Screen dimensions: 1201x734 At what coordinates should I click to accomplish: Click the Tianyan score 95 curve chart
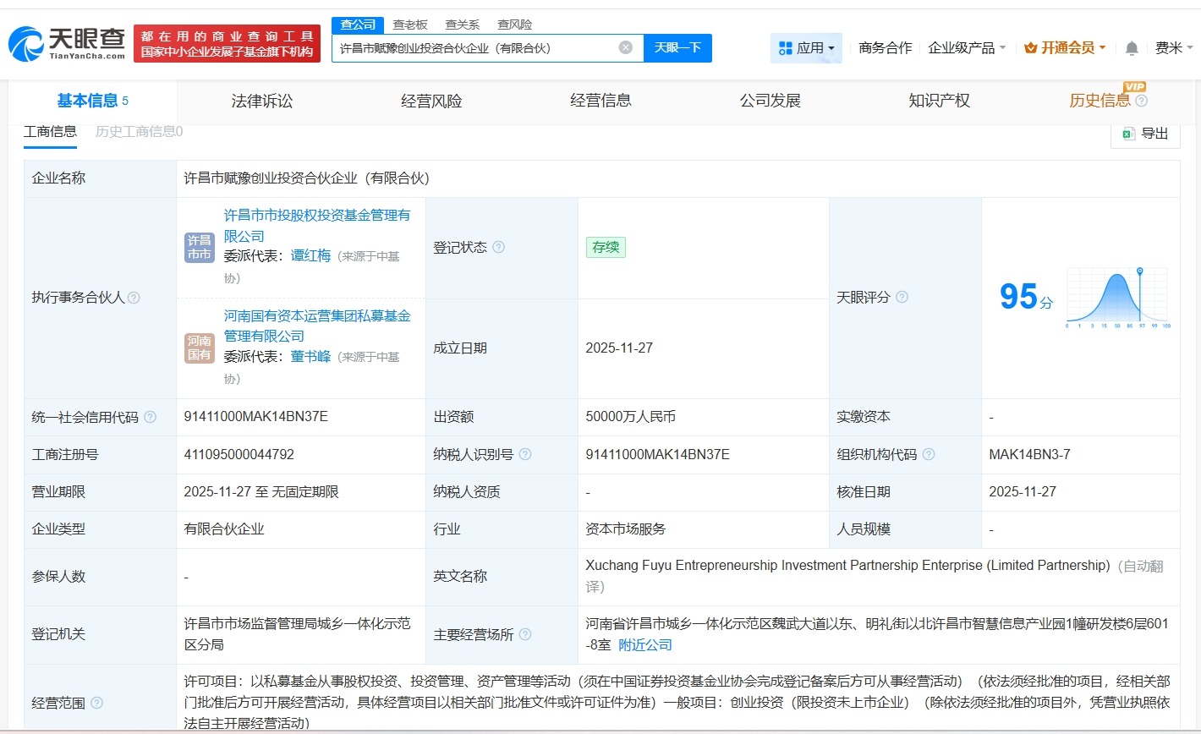(x=1116, y=298)
